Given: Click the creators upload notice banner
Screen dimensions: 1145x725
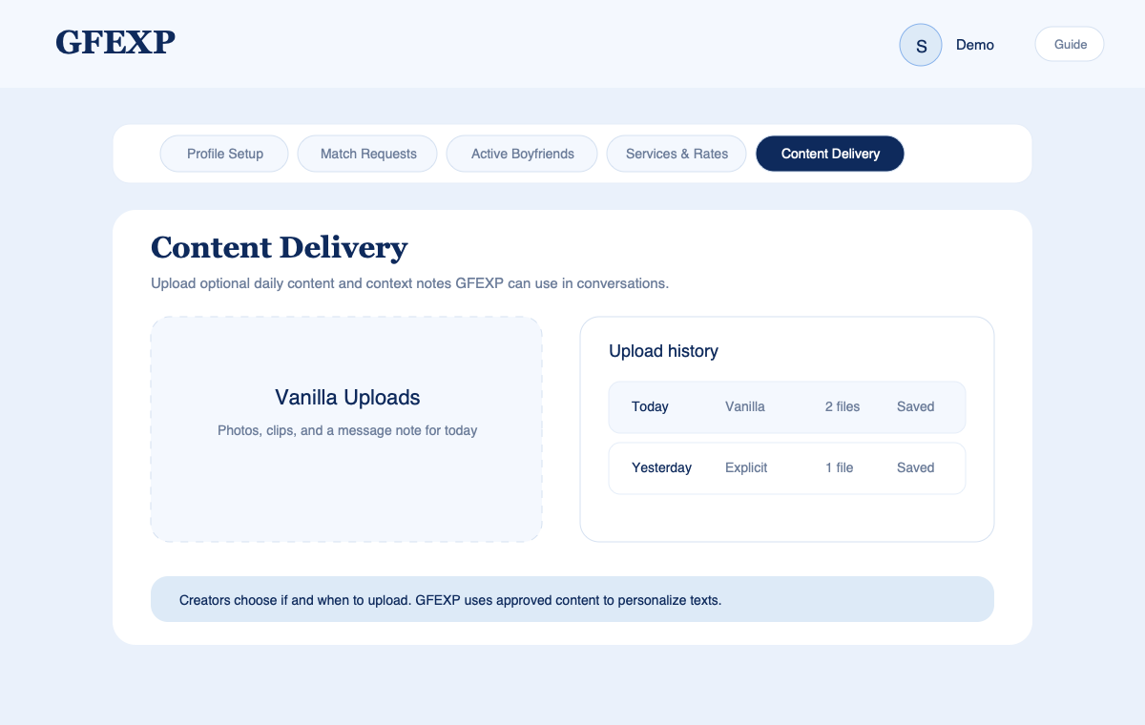Looking at the screenshot, I should (x=572, y=599).
